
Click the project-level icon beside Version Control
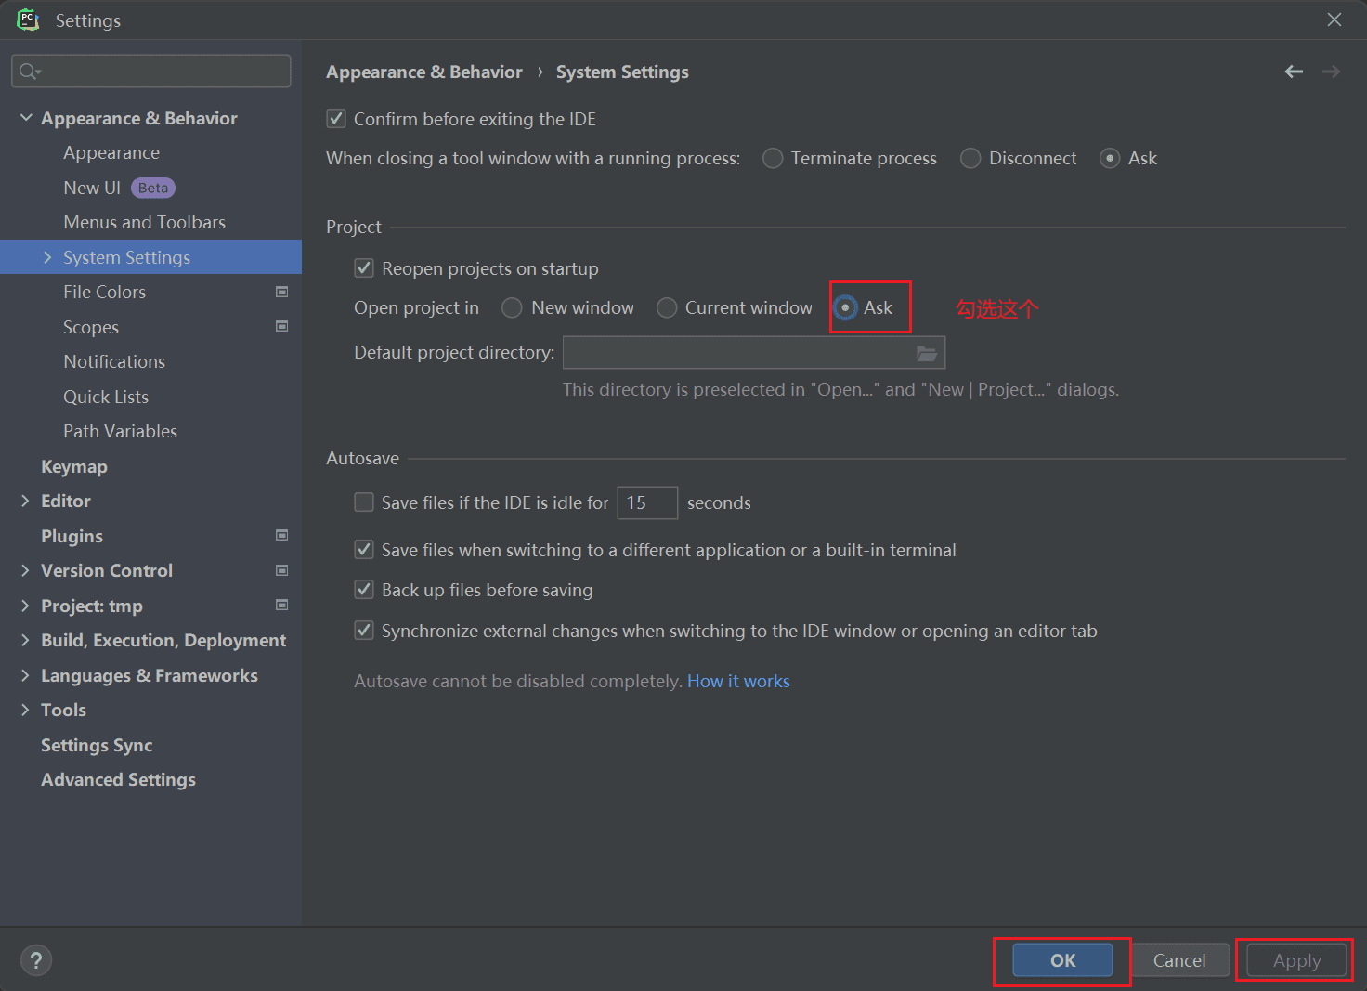point(282,570)
